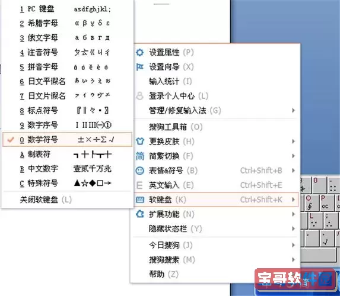
Task: Click the user icon beside 登录个人中心
Action: pyautogui.click(x=139, y=96)
